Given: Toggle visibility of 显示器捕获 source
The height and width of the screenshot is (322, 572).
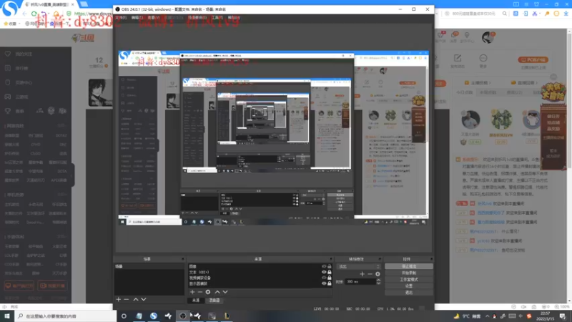Looking at the screenshot, I should pos(324,283).
